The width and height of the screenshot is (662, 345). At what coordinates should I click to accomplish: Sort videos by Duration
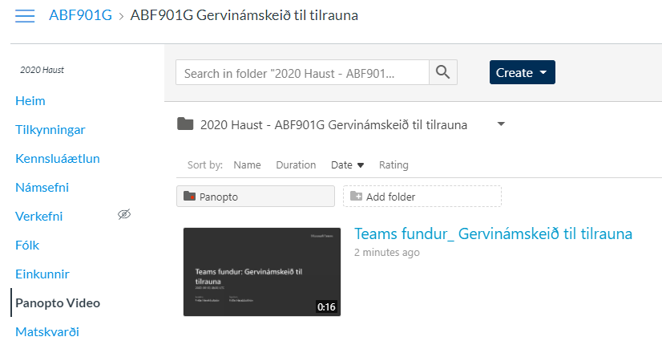click(x=296, y=165)
